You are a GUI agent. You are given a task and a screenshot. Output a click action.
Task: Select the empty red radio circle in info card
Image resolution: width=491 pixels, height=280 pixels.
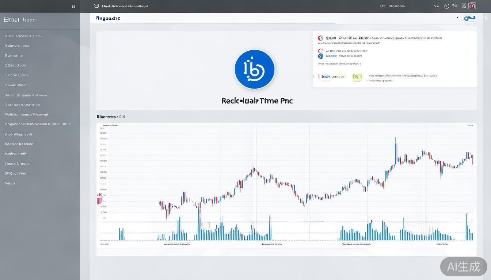[320, 51]
